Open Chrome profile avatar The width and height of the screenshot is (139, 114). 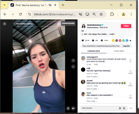pos(123,14)
